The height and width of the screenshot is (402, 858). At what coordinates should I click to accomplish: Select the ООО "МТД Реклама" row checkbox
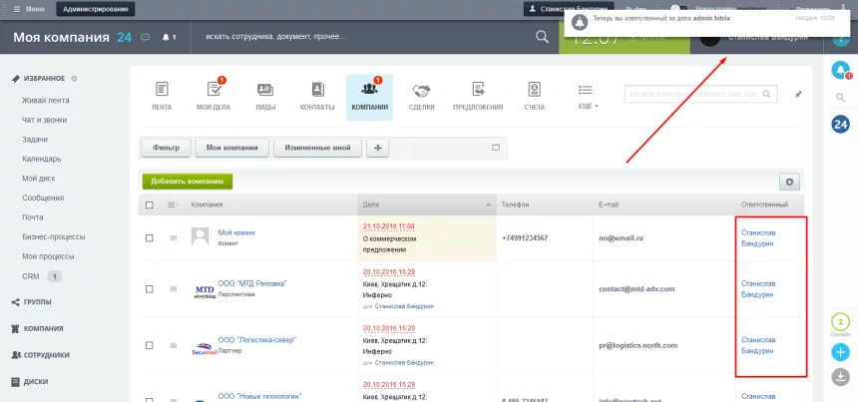click(x=150, y=289)
